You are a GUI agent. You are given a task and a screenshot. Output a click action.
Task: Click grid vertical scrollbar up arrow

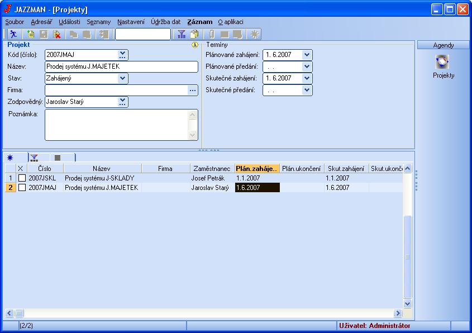coord(408,169)
